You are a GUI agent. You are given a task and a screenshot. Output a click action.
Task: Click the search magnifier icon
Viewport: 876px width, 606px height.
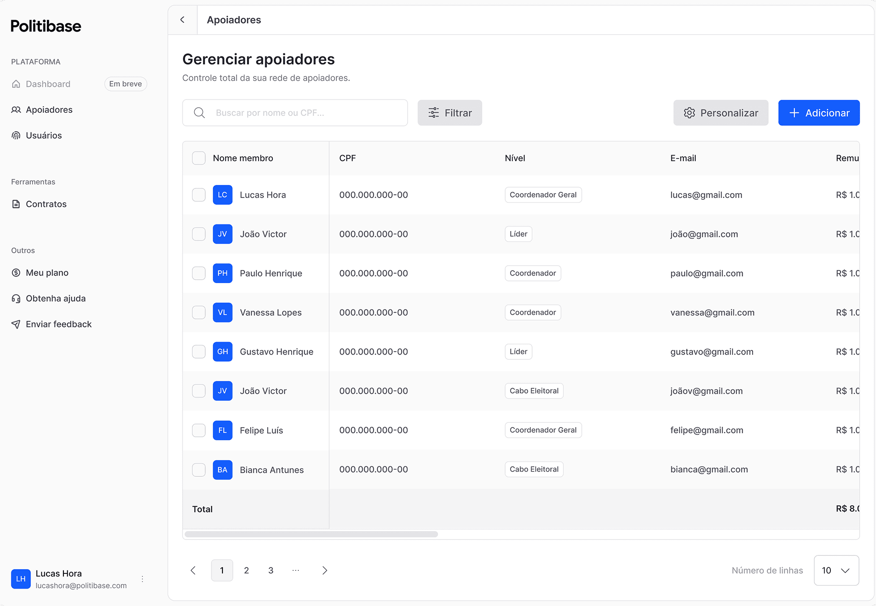tap(199, 112)
